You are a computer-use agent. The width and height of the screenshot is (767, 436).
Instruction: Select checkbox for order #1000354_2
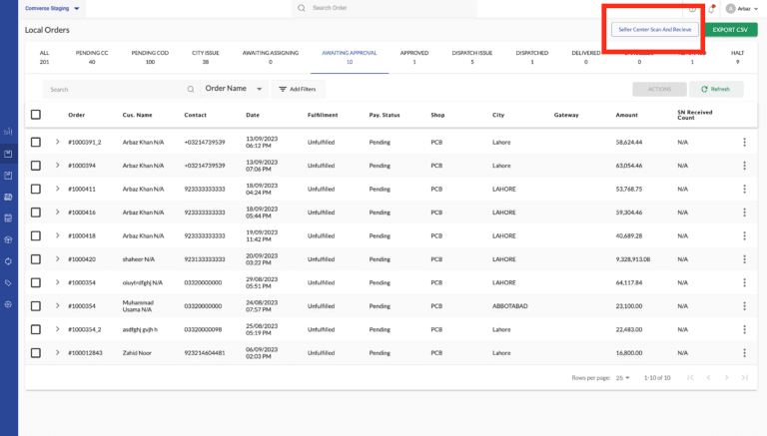[x=36, y=329]
